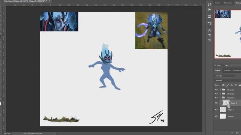Hide the Capa 9 layer
Screen dimensions: 241x135
tap(217, 103)
